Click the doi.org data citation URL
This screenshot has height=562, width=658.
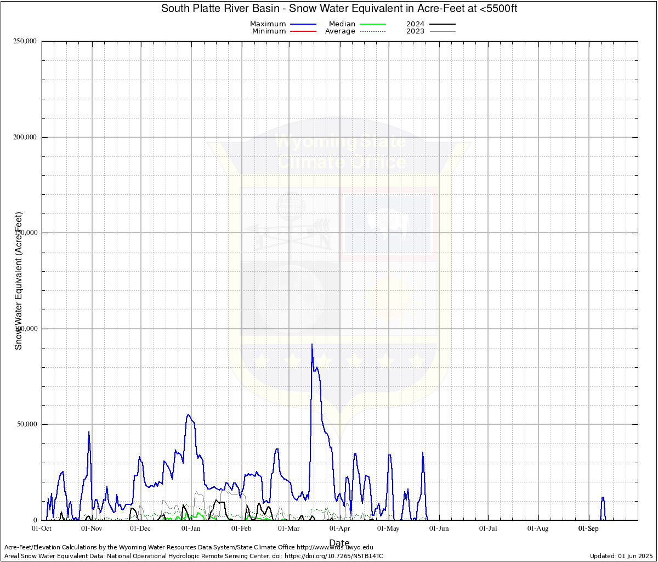(x=334, y=556)
